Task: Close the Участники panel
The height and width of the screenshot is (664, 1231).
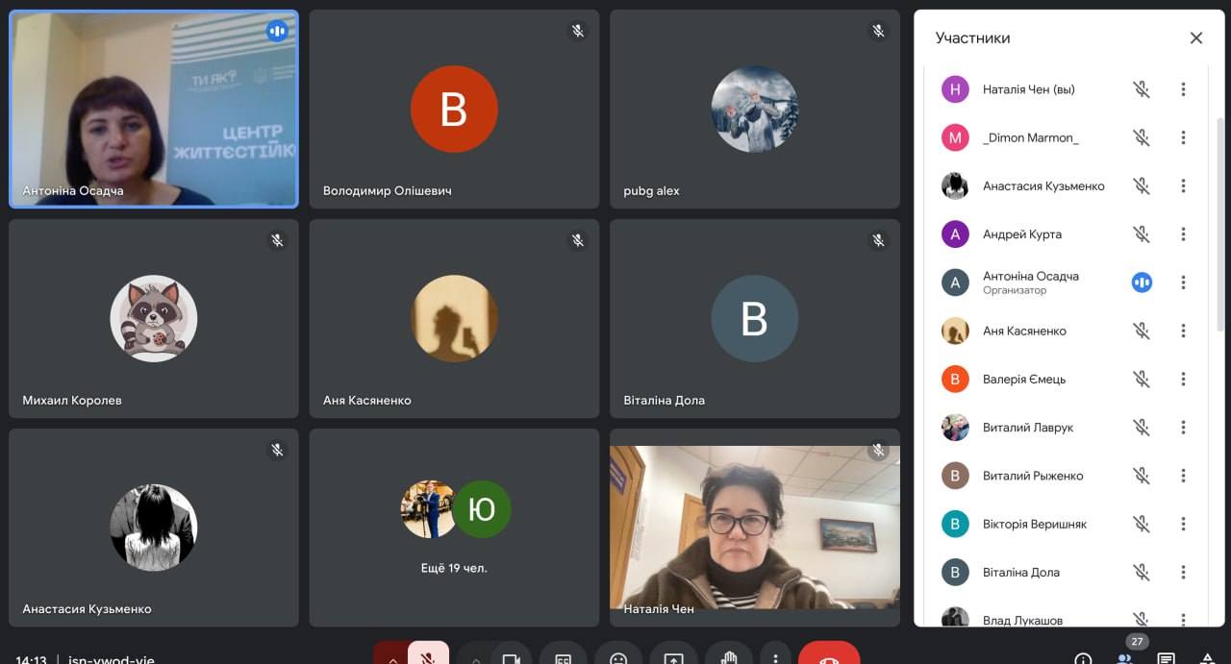Action: [1195, 38]
